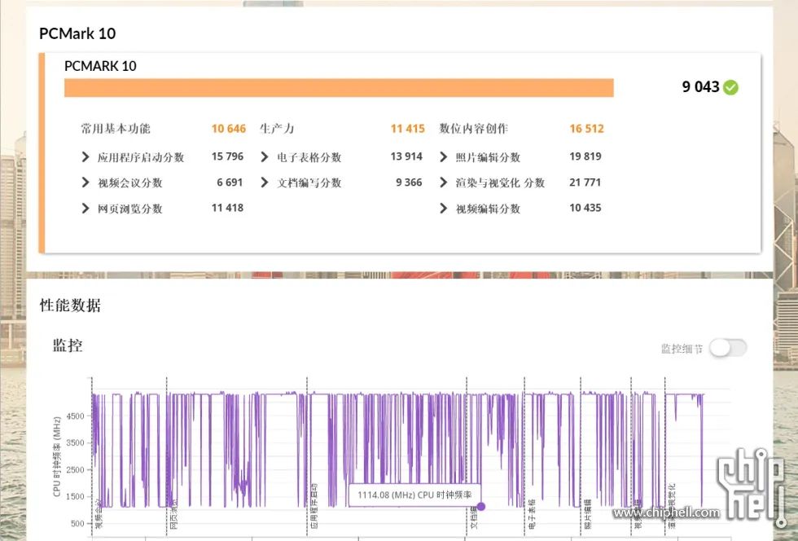Click the 数位内容创作 heading
The width and height of the screenshot is (798, 541).
click(474, 129)
